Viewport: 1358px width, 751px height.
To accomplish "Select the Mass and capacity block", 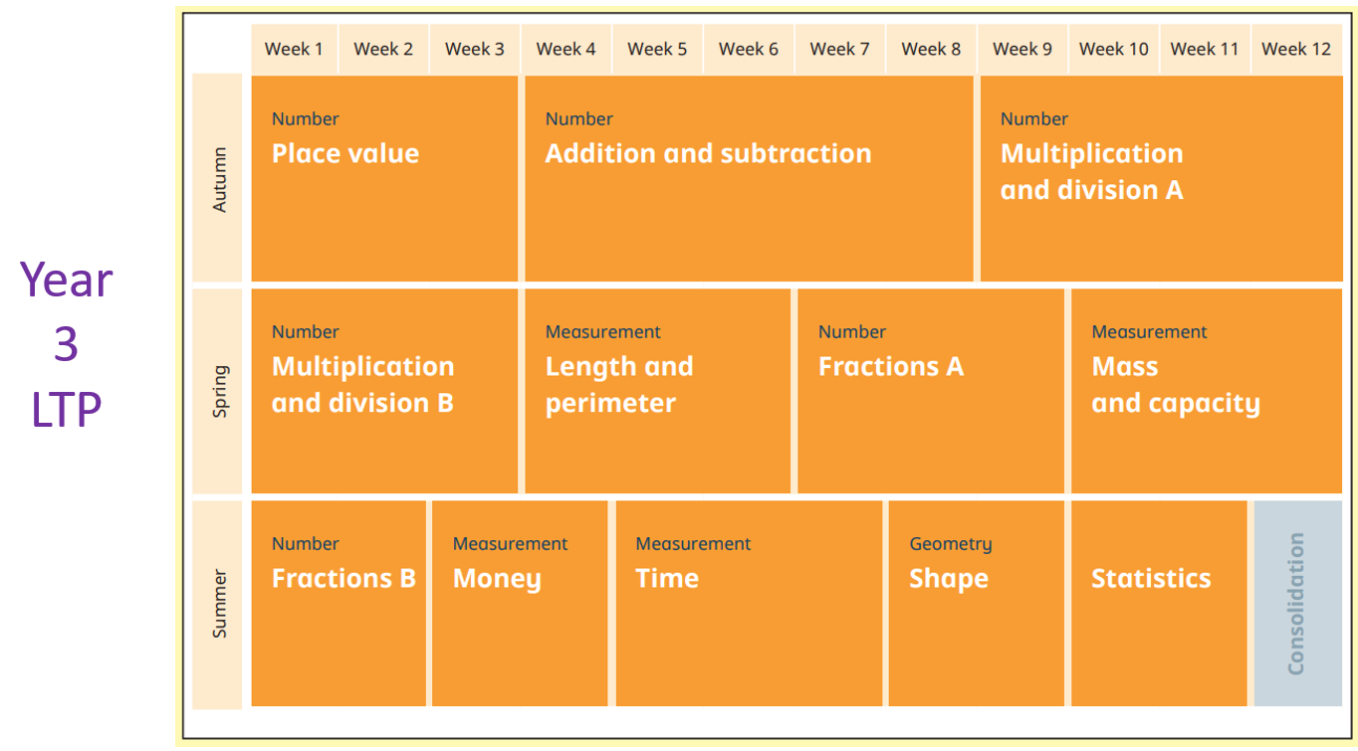I will (x=1206, y=391).
